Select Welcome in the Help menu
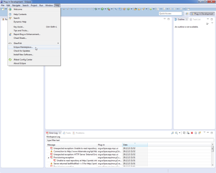The image size is (216, 173). (x=34, y=9)
